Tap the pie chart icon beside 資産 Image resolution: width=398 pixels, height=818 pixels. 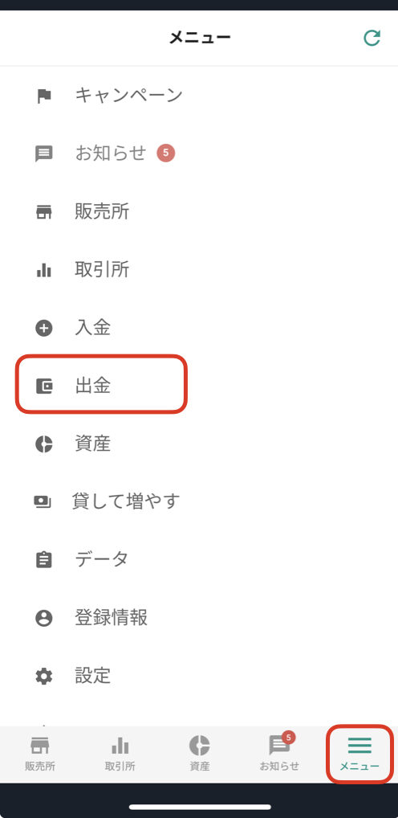click(44, 444)
